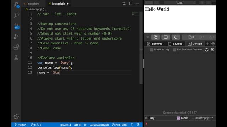Open the javascript.js:12 source link
This screenshot has height=127, width=227.
click(x=204, y=118)
